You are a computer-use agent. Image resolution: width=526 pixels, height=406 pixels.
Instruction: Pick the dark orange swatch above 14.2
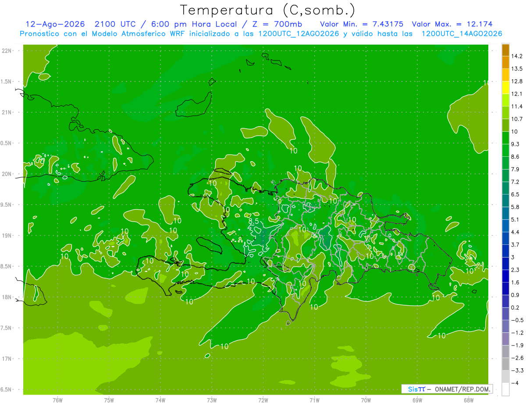(505, 50)
